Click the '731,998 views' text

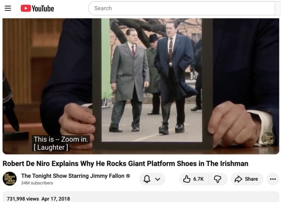tap(23, 199)
